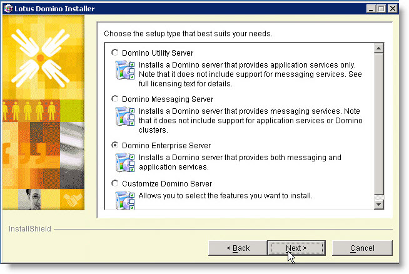The image size is (409, 274).
Task: Cancel the installation
Action: point(362,248)
